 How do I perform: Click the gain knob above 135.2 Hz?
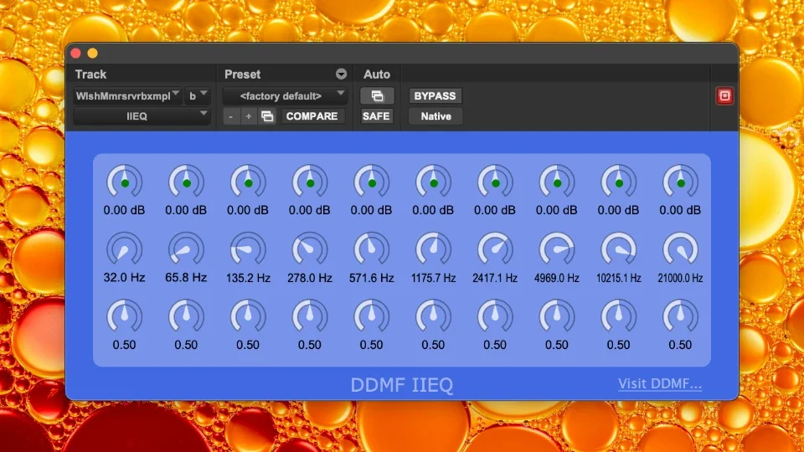(x=248, y=182)
